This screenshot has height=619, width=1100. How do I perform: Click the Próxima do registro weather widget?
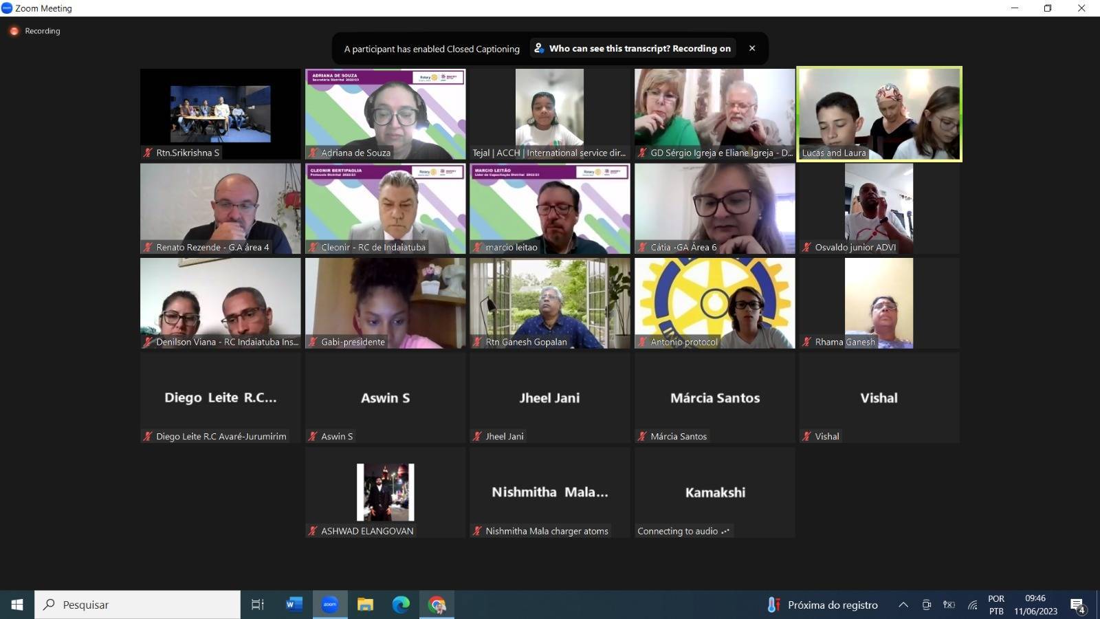(x=822, y=605)
